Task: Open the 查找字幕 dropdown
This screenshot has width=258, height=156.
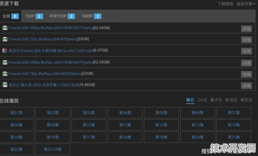Action: click(245, 4)
